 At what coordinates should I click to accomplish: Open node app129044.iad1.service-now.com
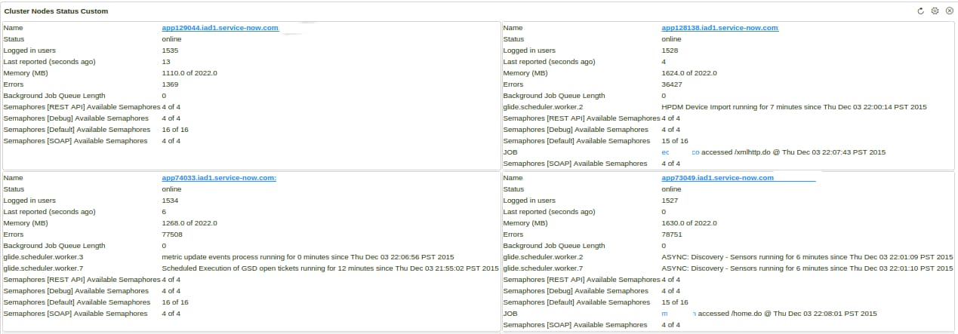coord(220,28)
